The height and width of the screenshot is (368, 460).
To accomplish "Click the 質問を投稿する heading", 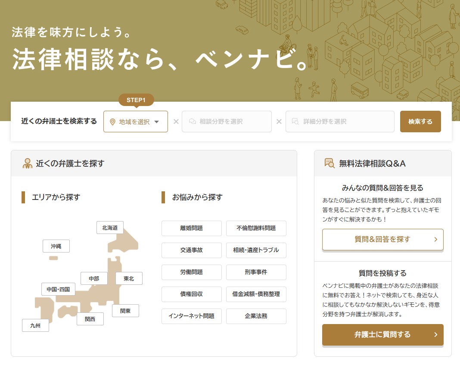I will pyautogui.click(x=382, y=273).
